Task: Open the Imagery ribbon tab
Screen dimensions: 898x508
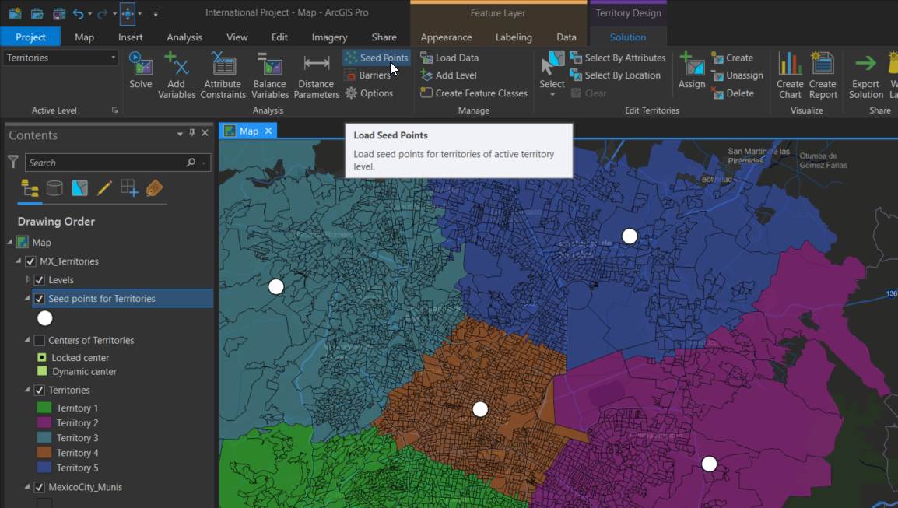Action: point(329,37)
